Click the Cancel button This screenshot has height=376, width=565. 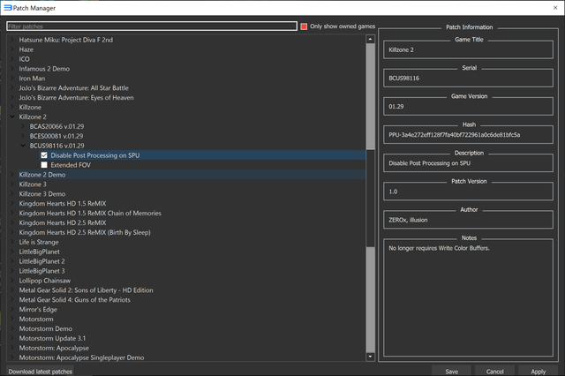pos(494,372)
